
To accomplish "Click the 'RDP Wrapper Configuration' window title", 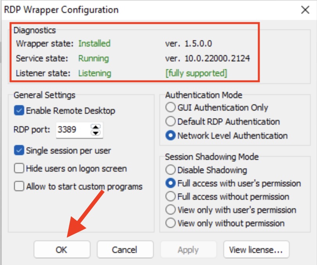I will pyautogui.click(x=61, y=10).
